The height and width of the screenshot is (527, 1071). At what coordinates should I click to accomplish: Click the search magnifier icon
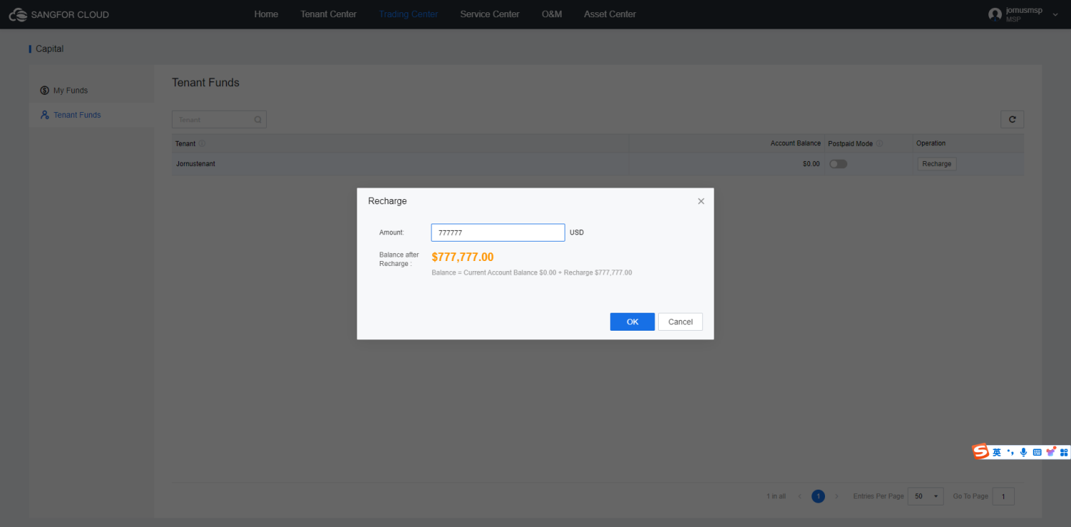(x=258, y=120)
